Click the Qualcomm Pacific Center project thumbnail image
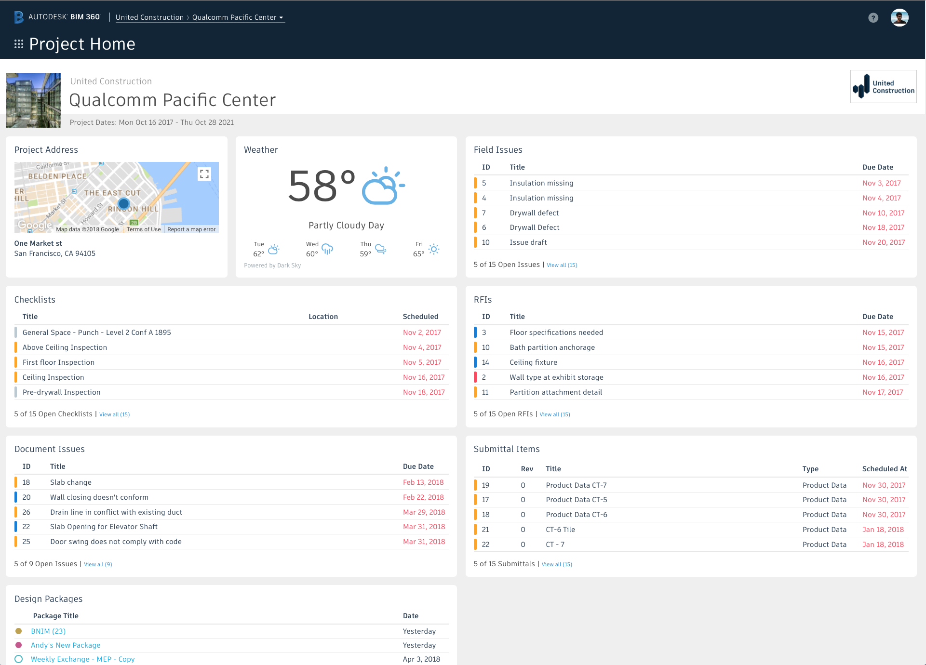Viewport: 926px width, 665px height. point(33,100)
